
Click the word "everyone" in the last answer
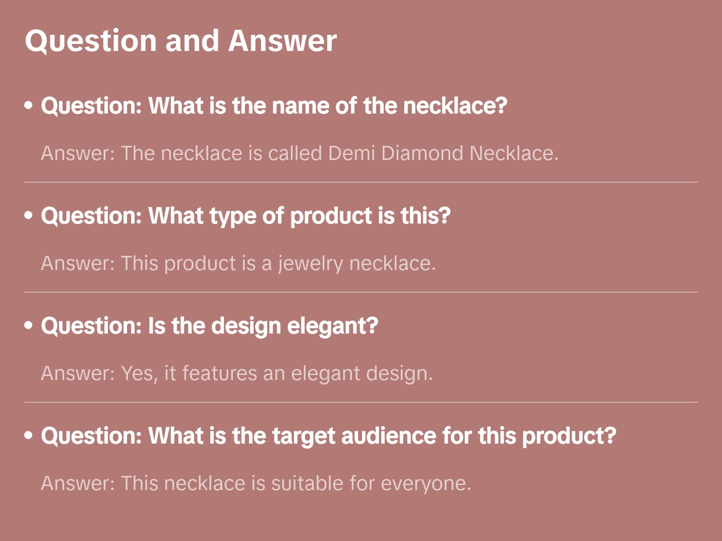tap(425, 483)
